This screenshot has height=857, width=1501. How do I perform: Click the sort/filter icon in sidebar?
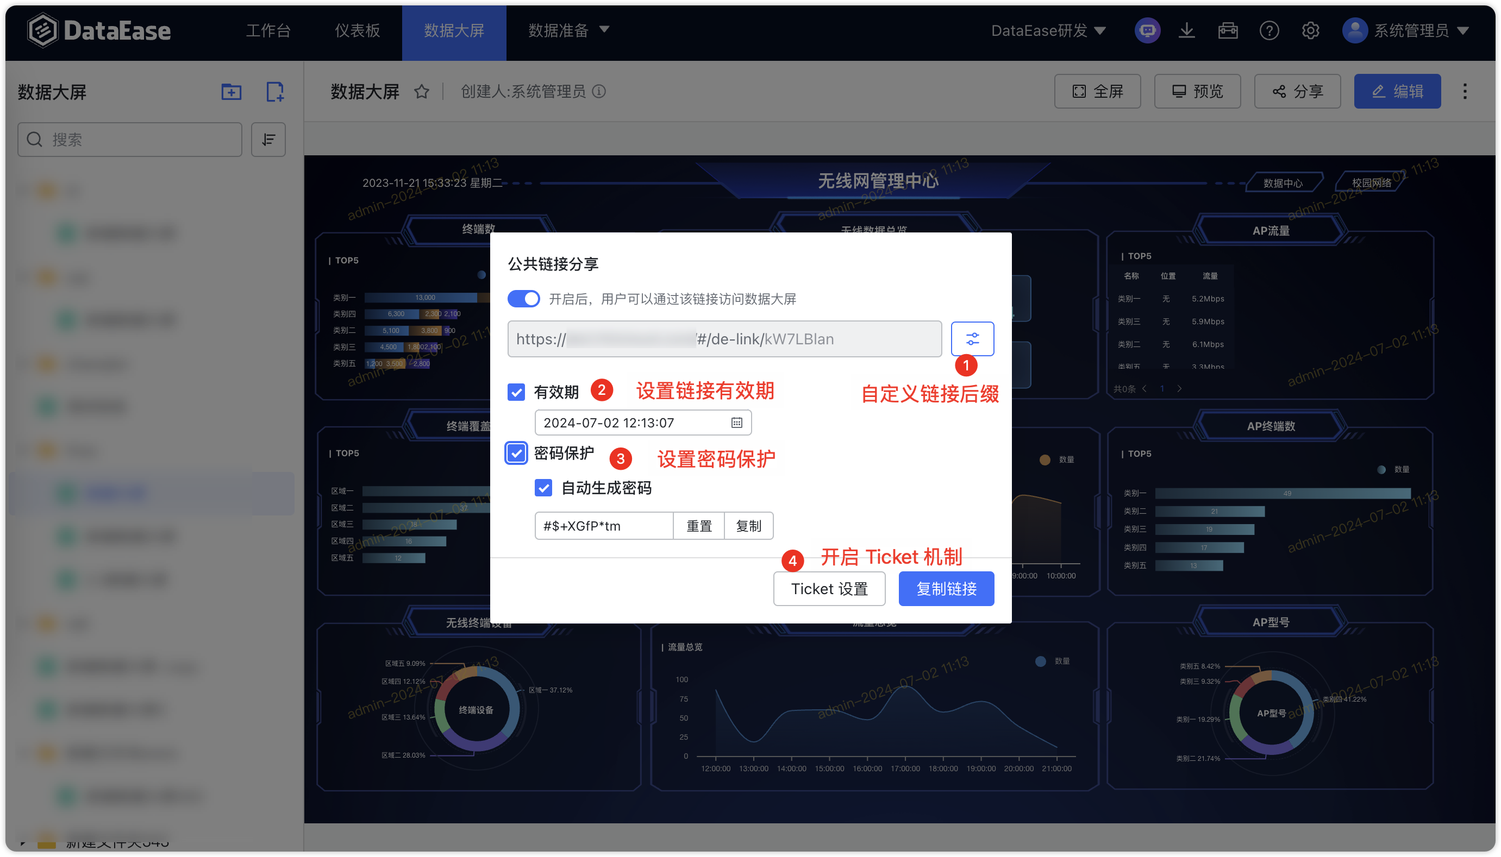click(x=269, y=139)
